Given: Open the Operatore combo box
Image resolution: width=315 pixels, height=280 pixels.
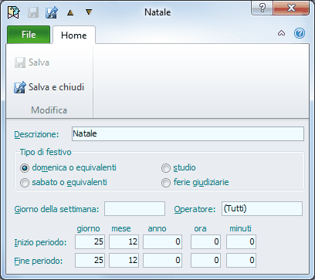Looking at the screenshot, I should point(262,208).
